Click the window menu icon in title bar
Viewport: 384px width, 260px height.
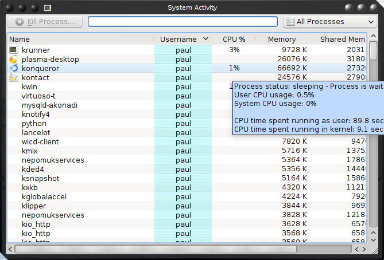click(47, 7)
